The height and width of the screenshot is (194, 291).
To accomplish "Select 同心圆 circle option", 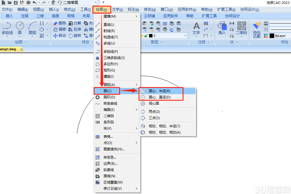I will [168, 104].
